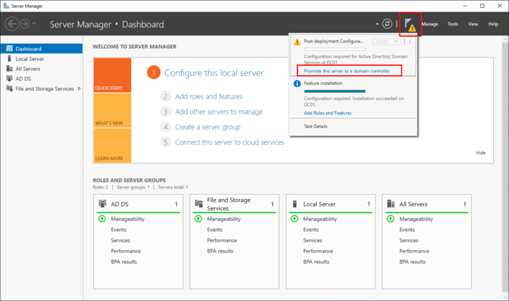The height and width of the screenshot is (301, 509).
Task: Click the Local Server icon in the sidebar
Action: tap(9, 59)
